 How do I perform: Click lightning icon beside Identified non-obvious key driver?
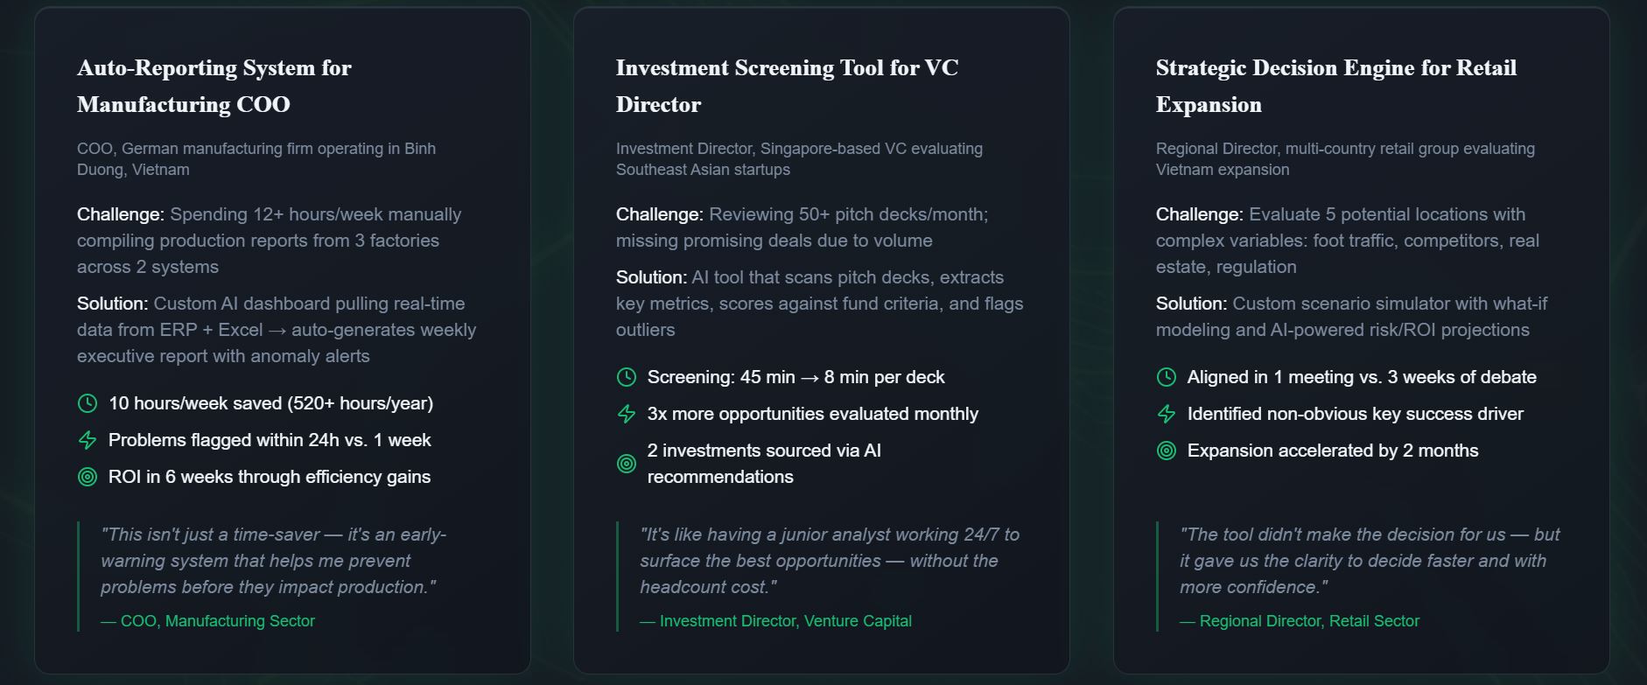pyautogui.click(x=1167, y=414)
